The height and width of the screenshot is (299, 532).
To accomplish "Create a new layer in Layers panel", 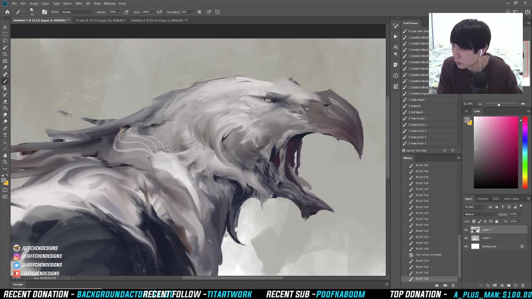I will coord(516,285).
